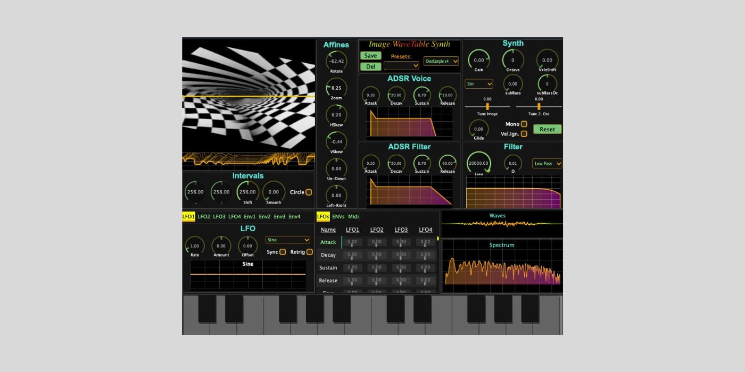Click the ADSR Filter Sustain knob

click(x=421, y=163)
